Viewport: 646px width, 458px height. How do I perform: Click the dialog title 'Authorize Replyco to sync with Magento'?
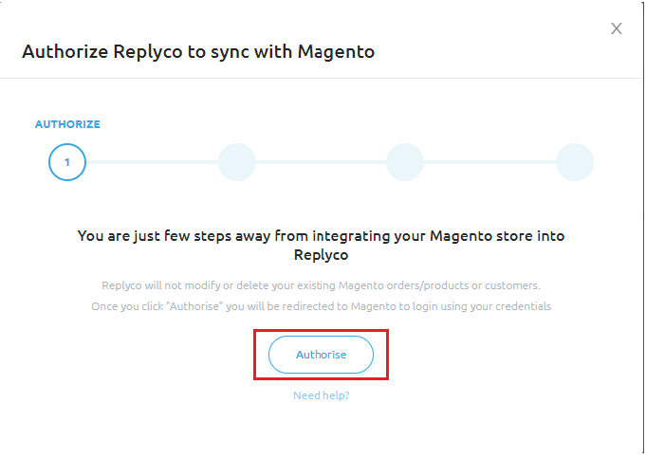pyautogui.click(x=198, y=51)
